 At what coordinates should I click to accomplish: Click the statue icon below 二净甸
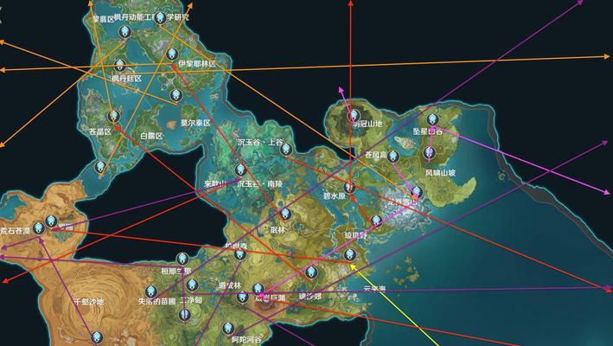184,315
